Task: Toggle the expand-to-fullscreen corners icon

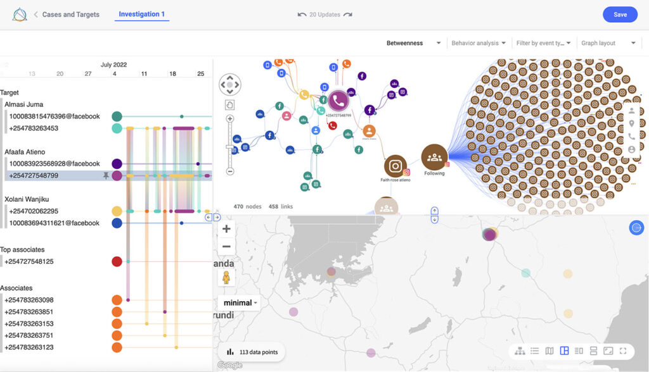Action: click(x=623, y=350)
